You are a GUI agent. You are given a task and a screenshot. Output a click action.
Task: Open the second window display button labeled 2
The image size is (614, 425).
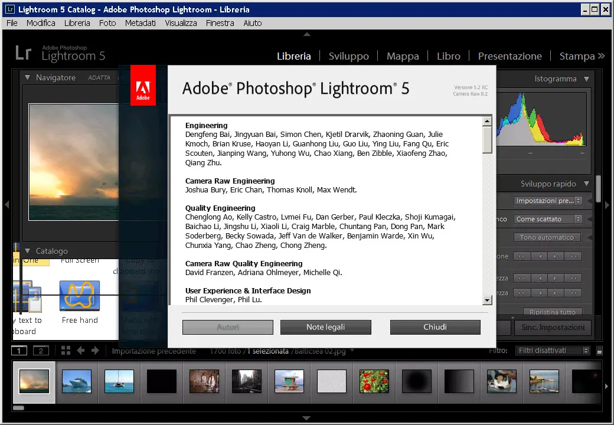41,351
